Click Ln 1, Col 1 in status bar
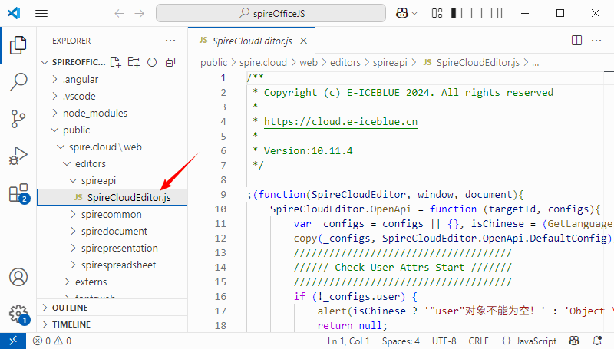The height and width of the screenshot is (349, 614). pyautogui.click(x=348, y=341)
